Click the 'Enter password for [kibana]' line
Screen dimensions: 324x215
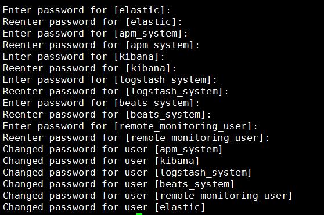[84, 56]
